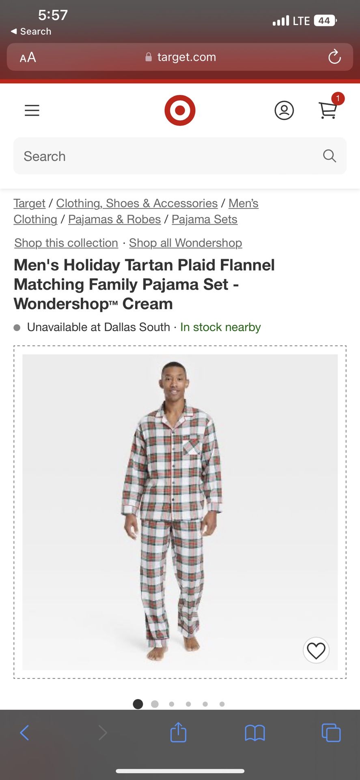Jump to last image carousel dot
The image size is (360, 780).
[222, 704]
